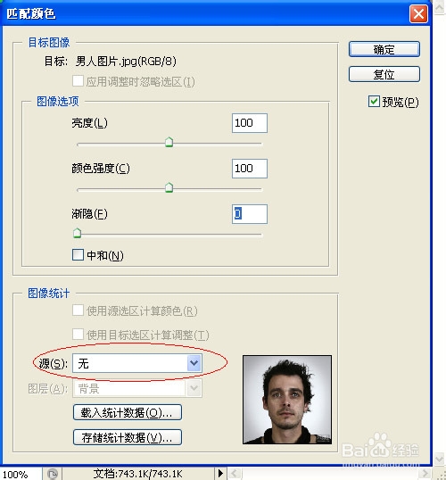Click the 亮度(L) luminance slider handle
446x480 pixels.
169,143
